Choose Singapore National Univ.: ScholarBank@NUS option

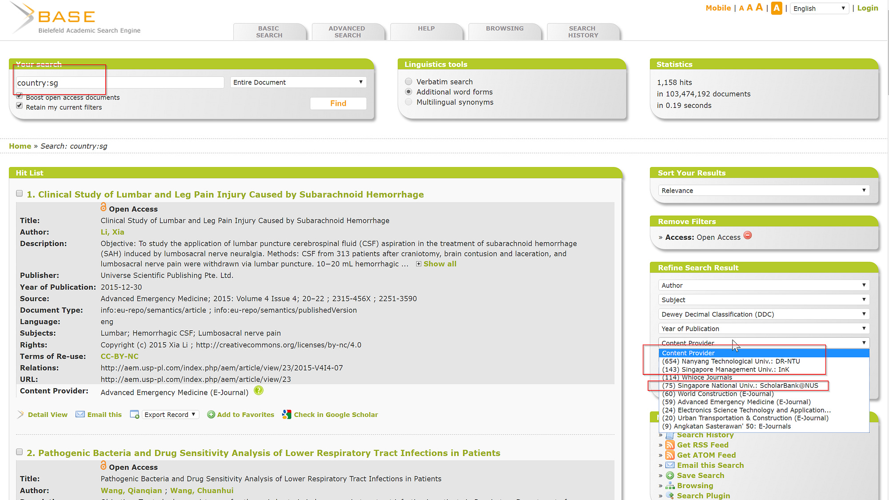pyautogui.click(x=740, y=385)
